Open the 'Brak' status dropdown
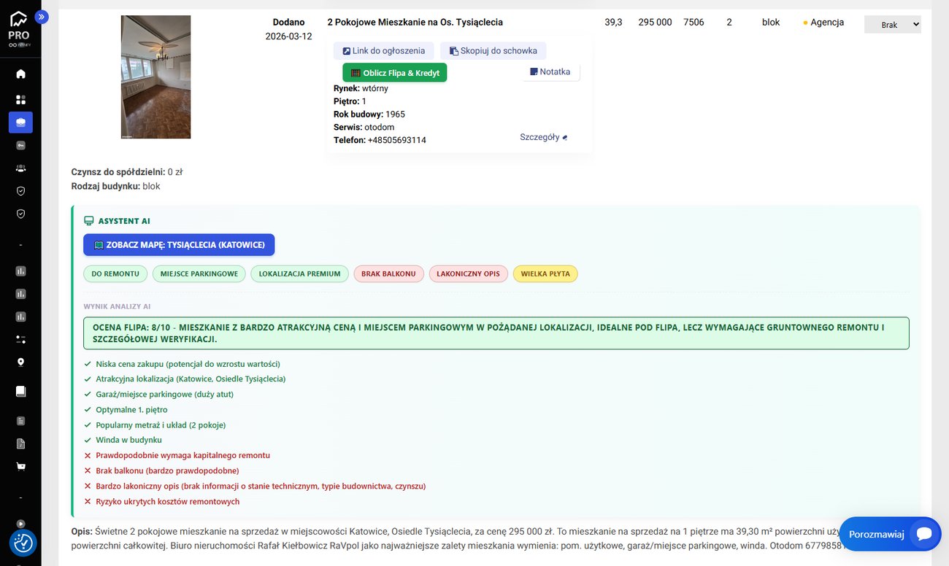 [892, 25]
